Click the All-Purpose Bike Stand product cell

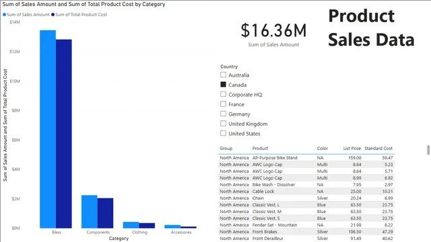tap(275, 158)
